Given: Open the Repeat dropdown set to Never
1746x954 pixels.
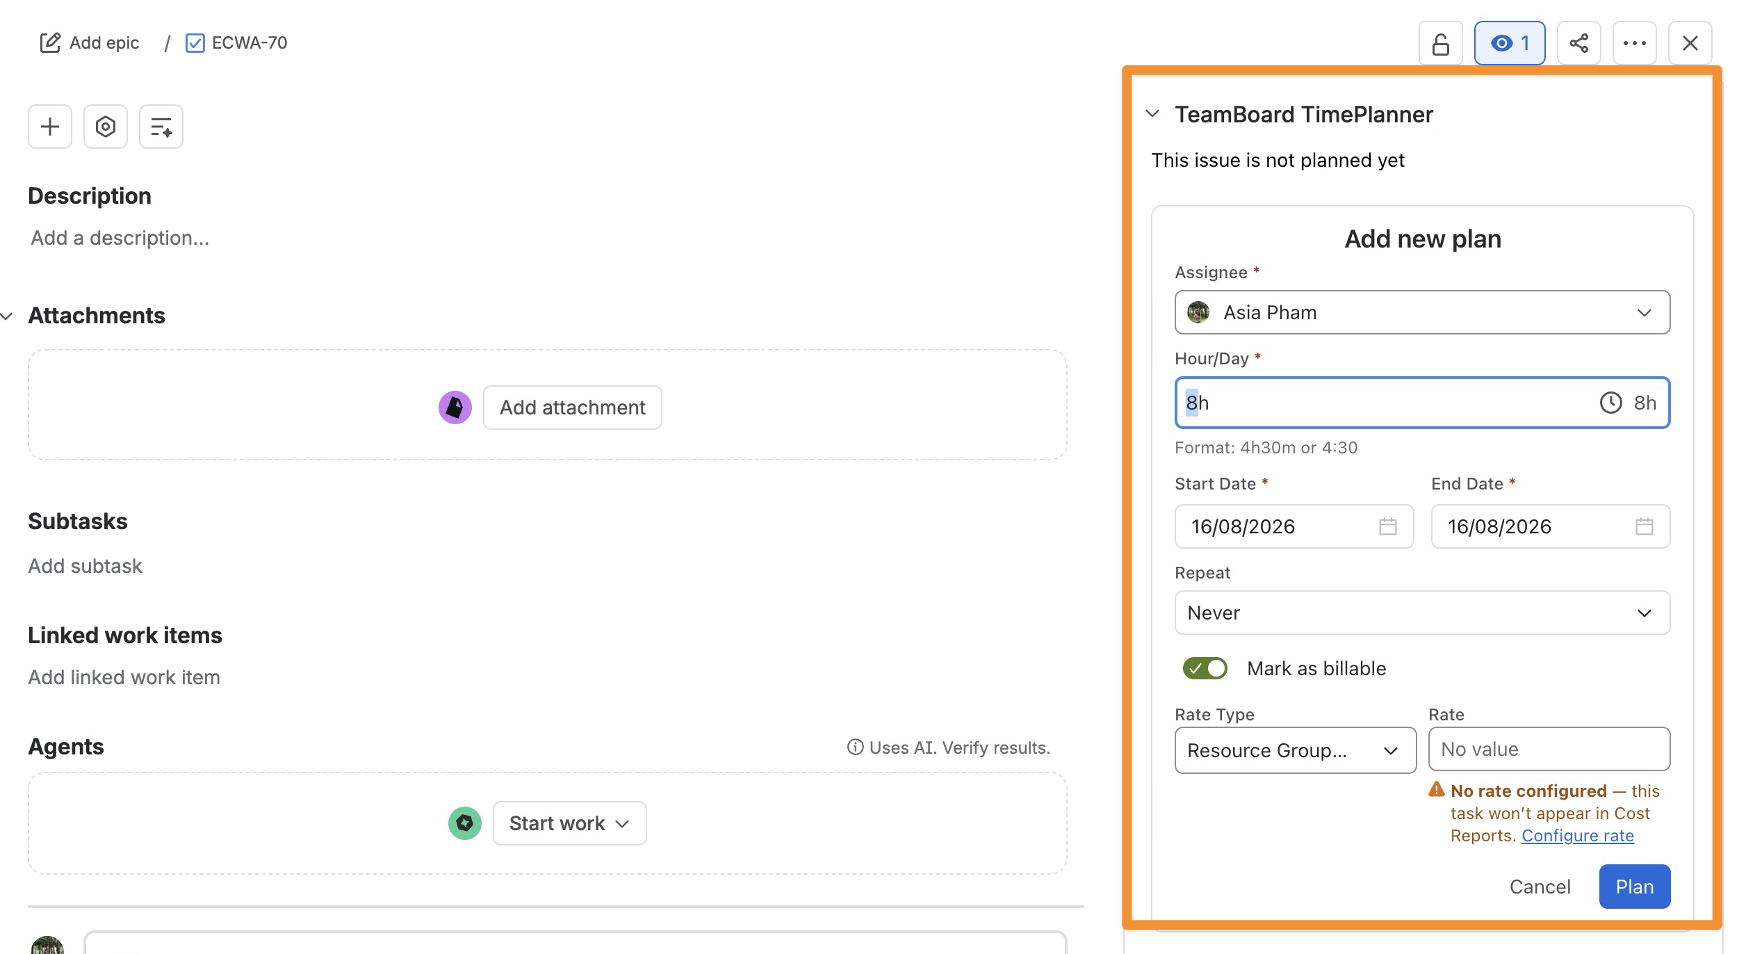Looking at the screenshot, I should click(x=1422, y=613).
